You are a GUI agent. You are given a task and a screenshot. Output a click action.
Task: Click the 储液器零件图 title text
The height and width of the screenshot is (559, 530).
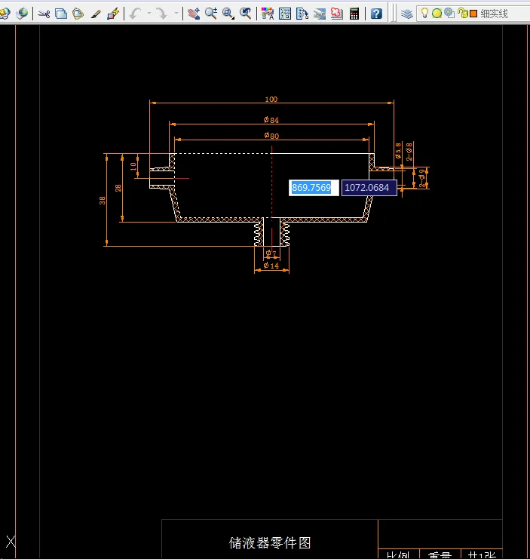pos(270,542)
